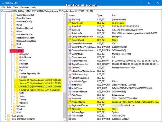Click the tree pane scrollbar thumb
The image size is (162, 122).
pyautogui.click(x=65, y=105)
